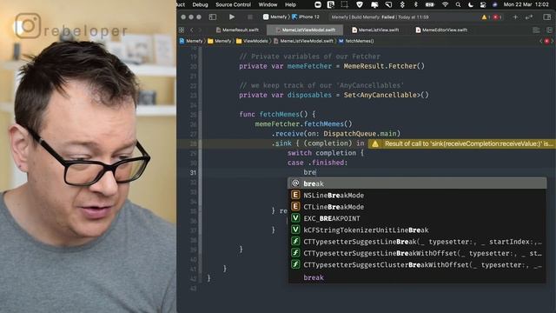Select EXC_BREAKPOINT autocomplete suggestion

pyautogui.click(x=417, y=218)
